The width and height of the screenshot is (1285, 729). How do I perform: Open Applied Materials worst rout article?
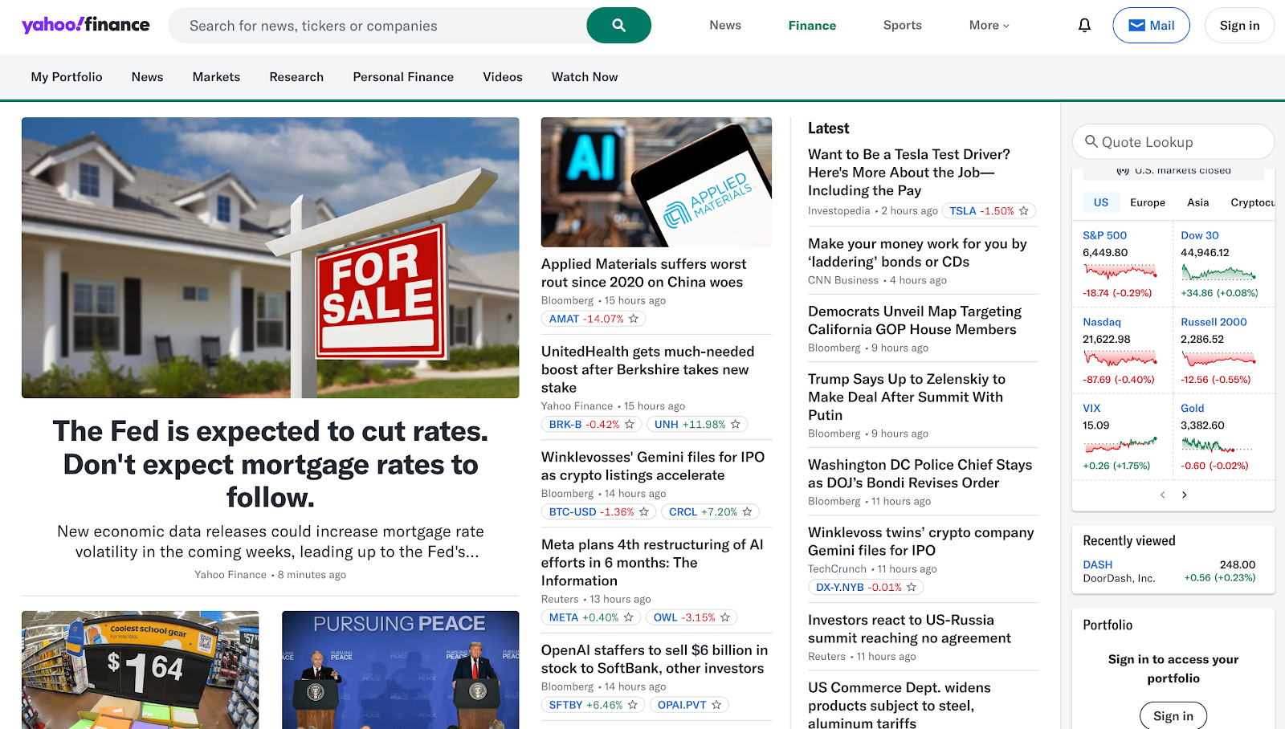(x=643, y=273)
